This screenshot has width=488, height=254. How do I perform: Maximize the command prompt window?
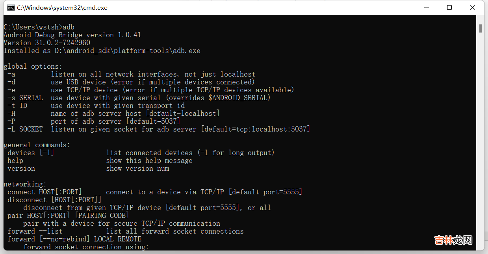pyautogui.click(x=449, y=7)
